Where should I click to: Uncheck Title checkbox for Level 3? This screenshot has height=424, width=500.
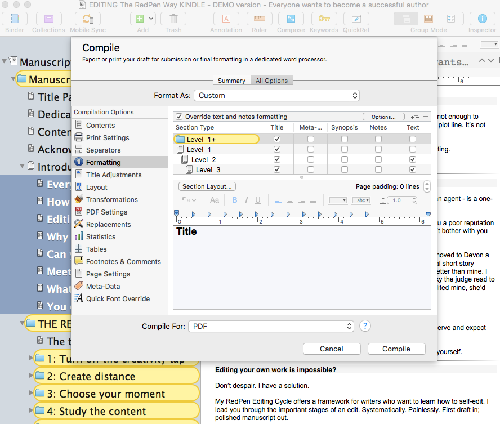[277, 169]
